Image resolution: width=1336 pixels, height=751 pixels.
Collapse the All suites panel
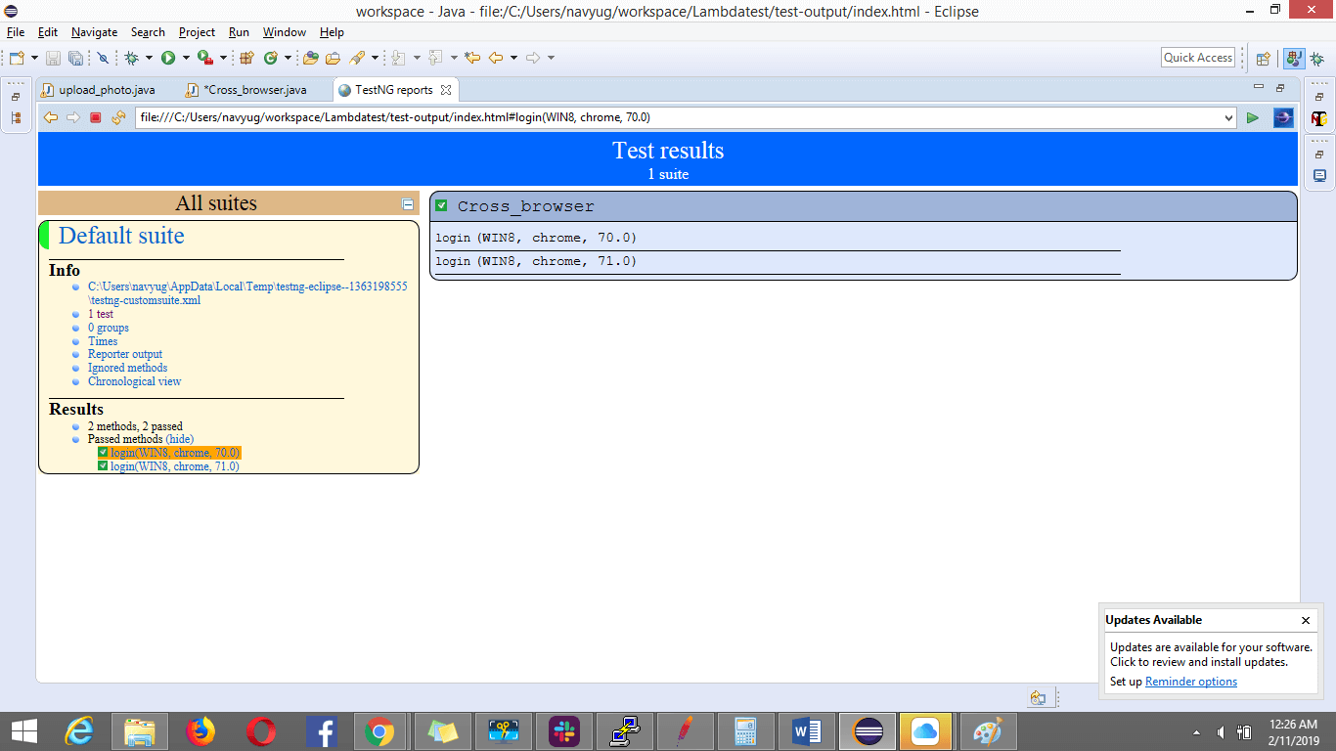(408, 204)
